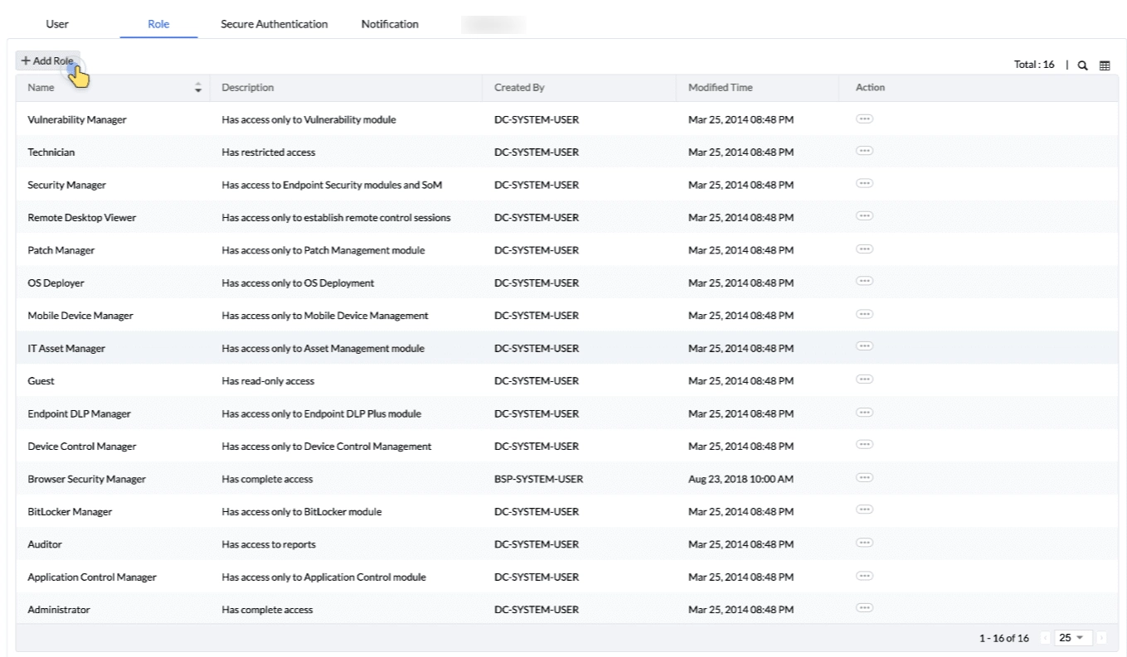Click the Add Role button
The image size is (1127, 657).
pos(47,61)
